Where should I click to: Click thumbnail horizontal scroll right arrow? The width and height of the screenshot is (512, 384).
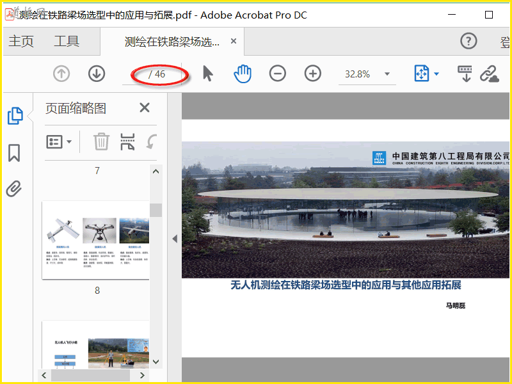[x=142, y=375]
